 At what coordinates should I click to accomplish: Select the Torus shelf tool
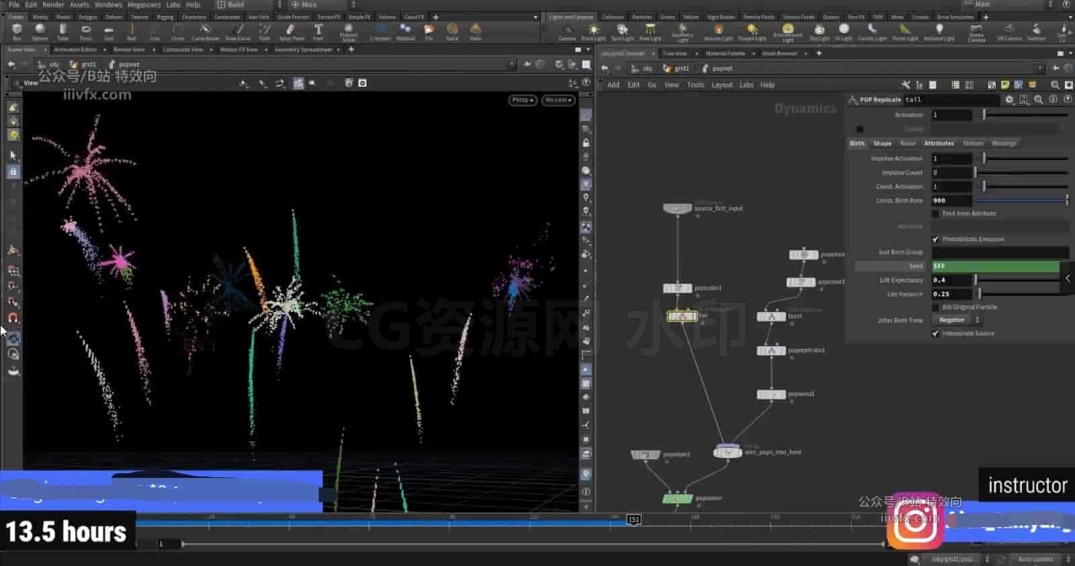point(85,32)
